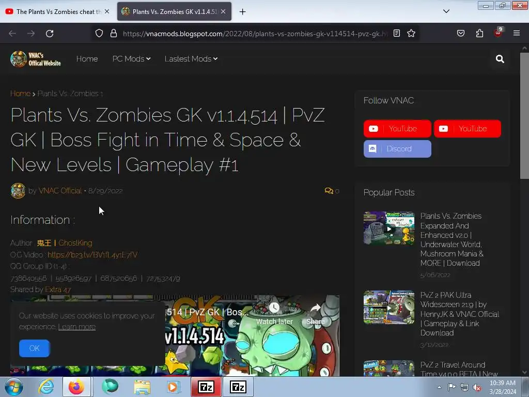Click Share on the embedded video
Viewport: 529px width, 397px height.
pyautogui.click(x=315, y=314)
